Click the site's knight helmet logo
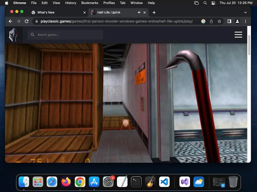The height and width of the screenshot is (192, 257). [x=14, y=35]
